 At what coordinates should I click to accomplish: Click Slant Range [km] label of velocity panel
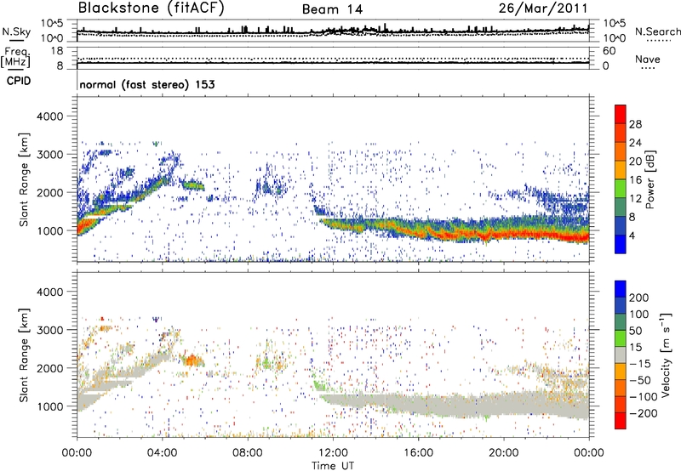click(24, 355)
